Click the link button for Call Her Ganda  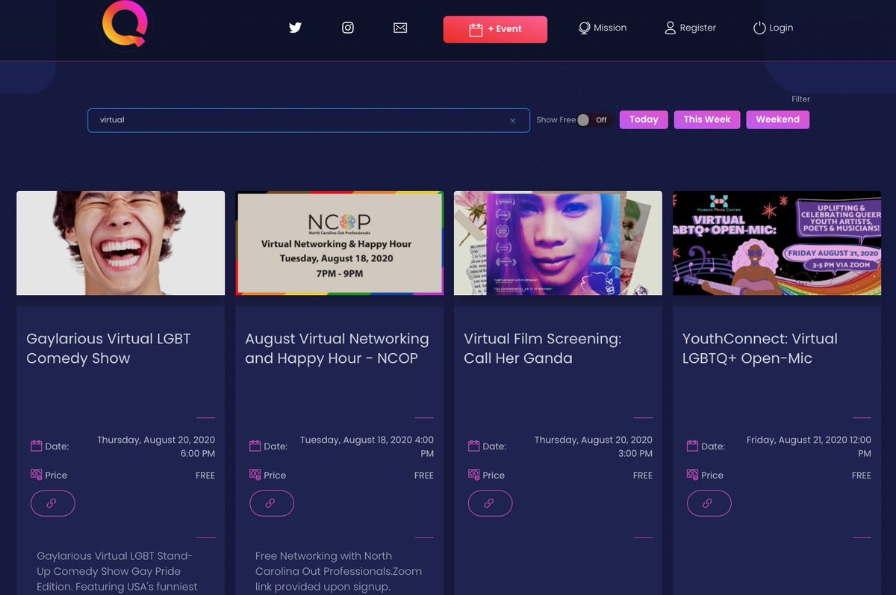491,503
